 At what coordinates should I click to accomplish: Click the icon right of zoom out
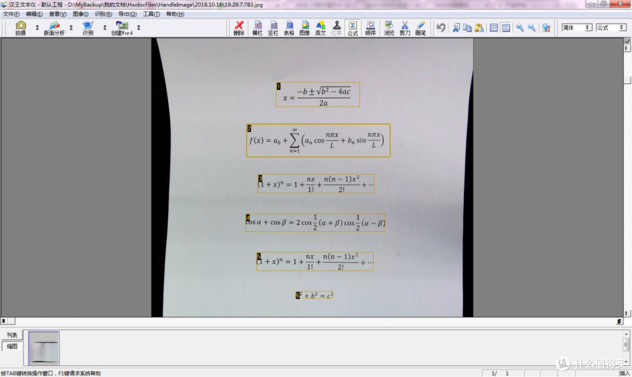(x=547, y=28)
